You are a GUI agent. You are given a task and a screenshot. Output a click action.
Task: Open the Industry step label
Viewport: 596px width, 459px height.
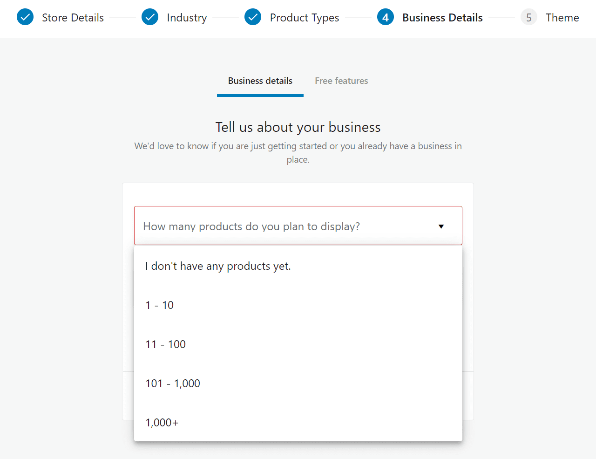[x=187, y=17]
